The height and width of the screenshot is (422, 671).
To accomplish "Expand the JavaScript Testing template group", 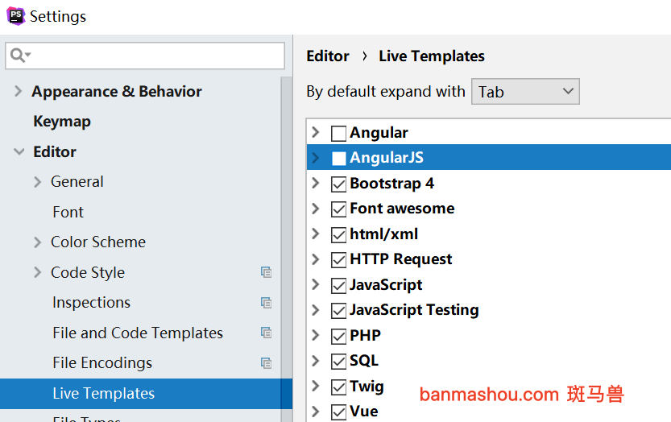I will tap(316, 310).
